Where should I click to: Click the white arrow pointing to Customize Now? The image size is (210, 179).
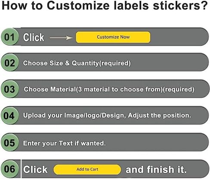pyautogui.click(x=61, y=38)
